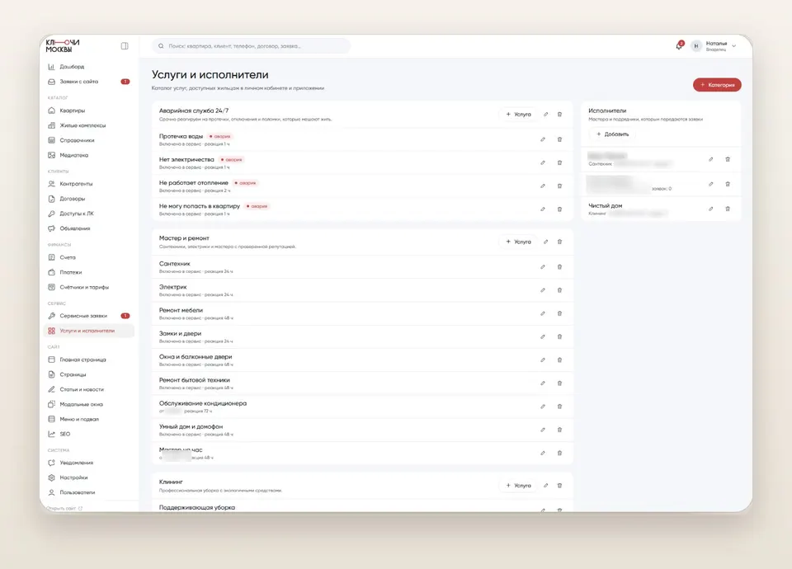Image resolution: width=792 pixels, height=569 pixels.
Task: Edit the Не работает отопление service
Action: (543, 186)
